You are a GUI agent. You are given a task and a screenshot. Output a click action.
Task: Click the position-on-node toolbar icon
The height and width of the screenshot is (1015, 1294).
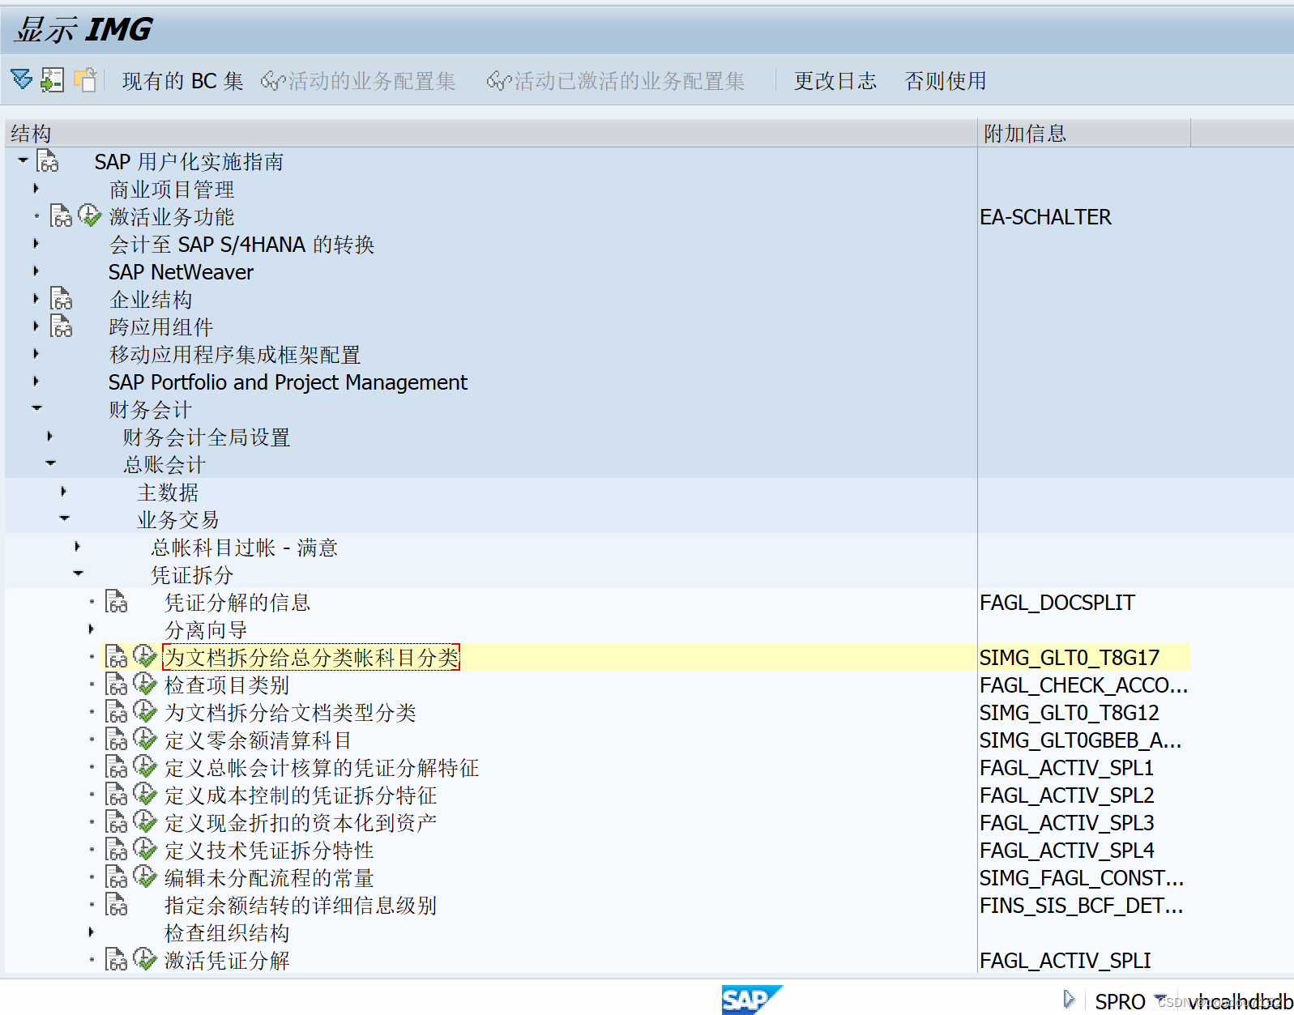click(53, 79)
